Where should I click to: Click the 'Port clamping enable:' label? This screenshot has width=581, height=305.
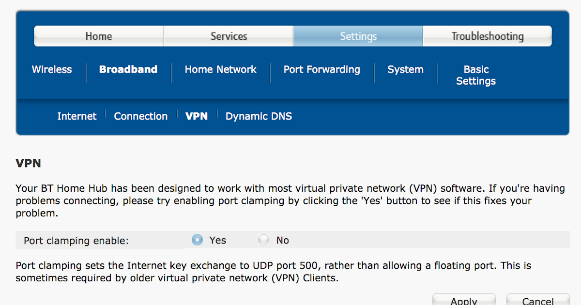(76, 241)
